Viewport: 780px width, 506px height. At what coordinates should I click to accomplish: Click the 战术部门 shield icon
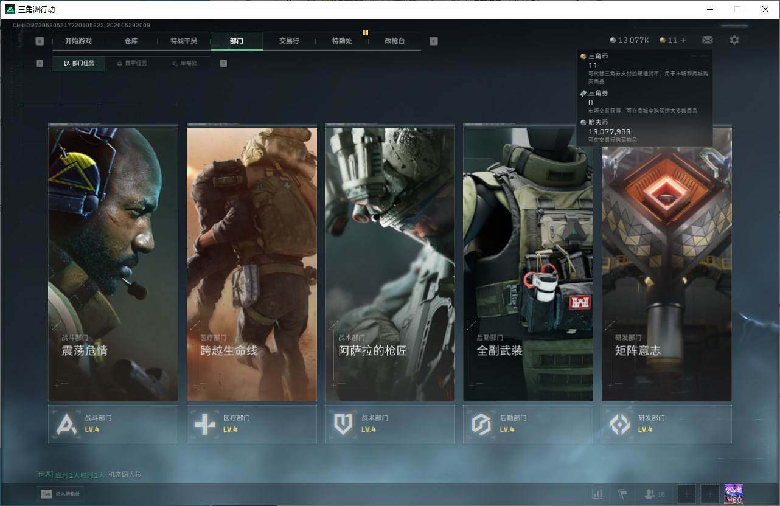click(343, 424)
